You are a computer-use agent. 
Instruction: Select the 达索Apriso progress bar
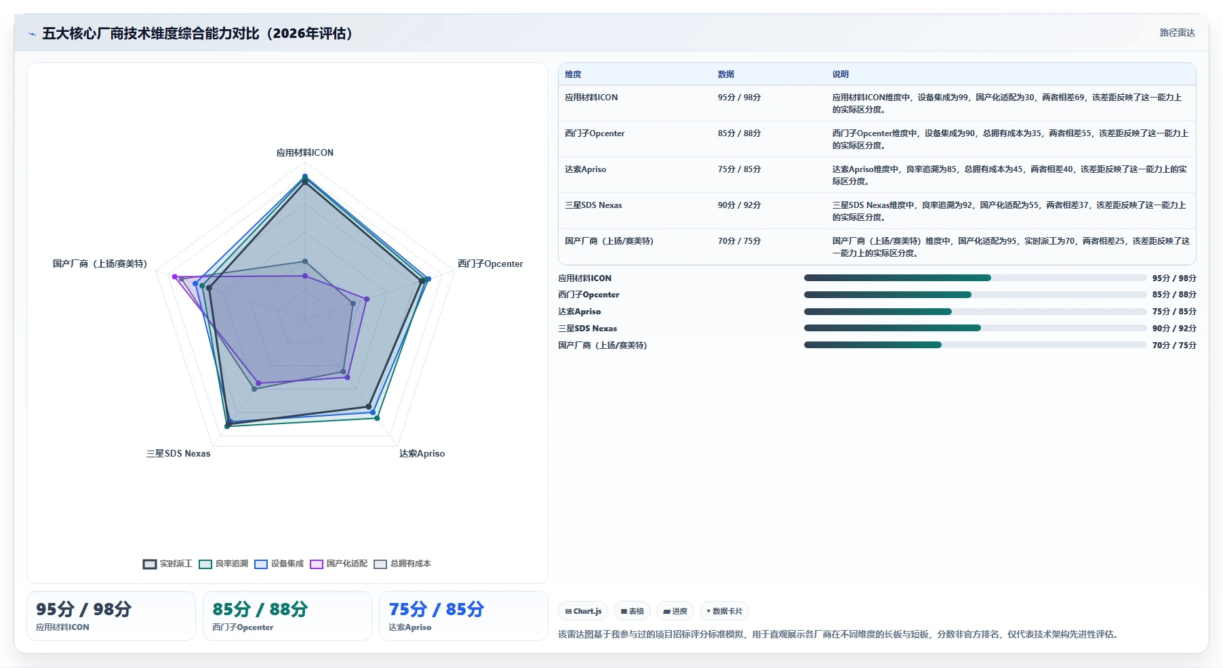click(x=975, y=312)
